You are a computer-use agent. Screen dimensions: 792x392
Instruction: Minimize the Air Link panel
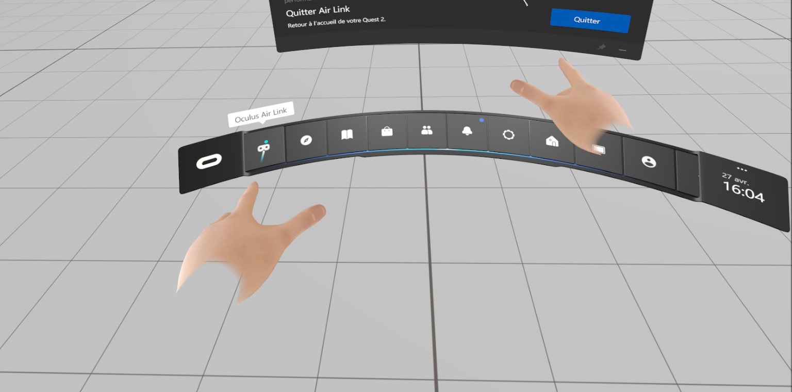pos(622,50)
